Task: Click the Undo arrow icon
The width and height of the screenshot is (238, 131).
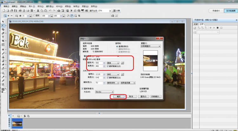Action: pyautogui.click(x=51, y=10)
